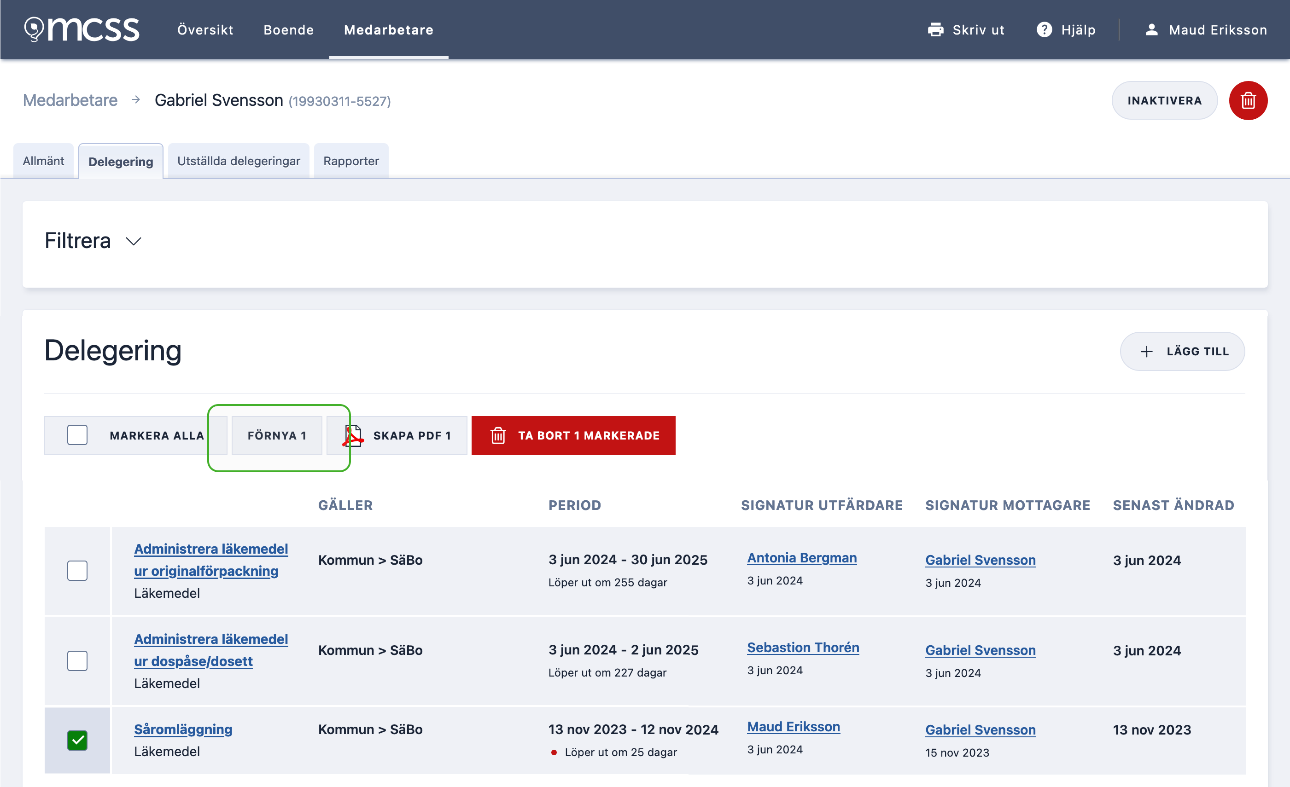The height and width of the screenshot is (787, 1290).
Task: Open the Översikt menu
Action: pyautogui.click(x=205, y=30)
